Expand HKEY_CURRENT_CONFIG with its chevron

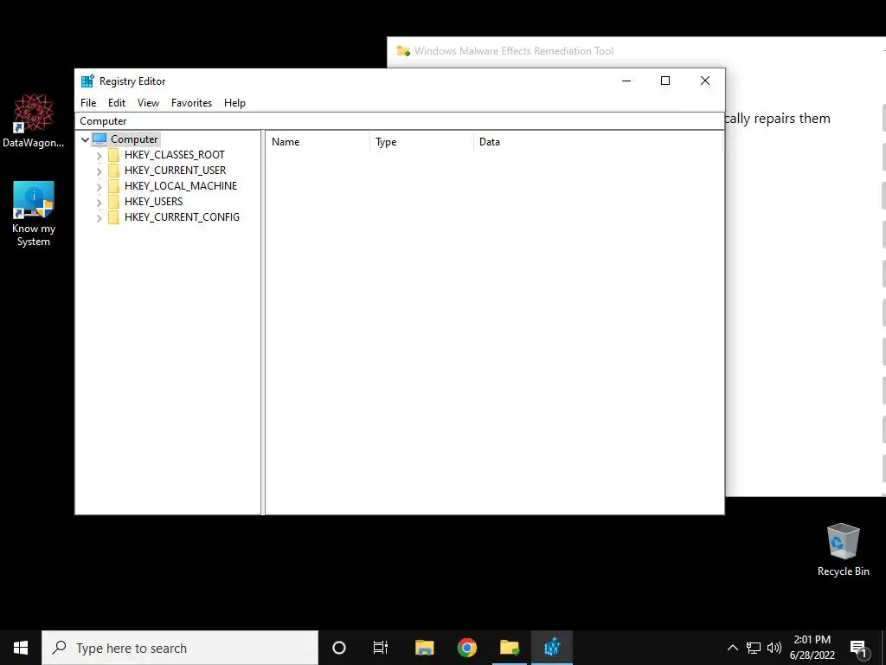(99, 217)
